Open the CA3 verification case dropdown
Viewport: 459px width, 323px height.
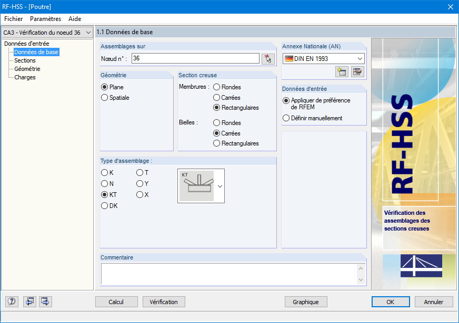click(87, 32)
